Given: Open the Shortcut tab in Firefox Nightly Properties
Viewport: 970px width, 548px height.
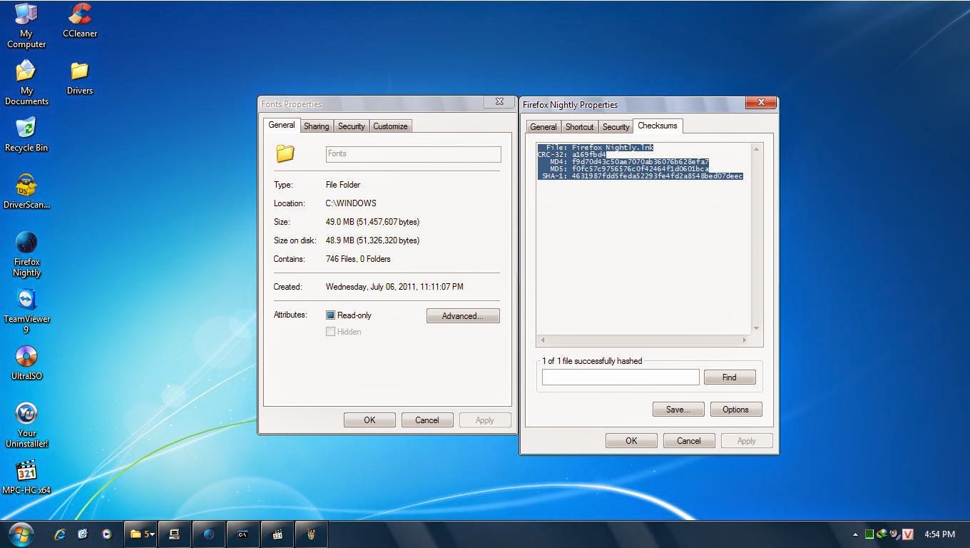Looking at the screenshot, I should point(579,127).
